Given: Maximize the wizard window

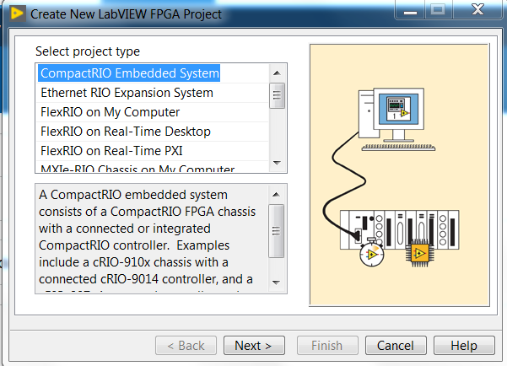Looking at the screenshot, I should [438, 10].
